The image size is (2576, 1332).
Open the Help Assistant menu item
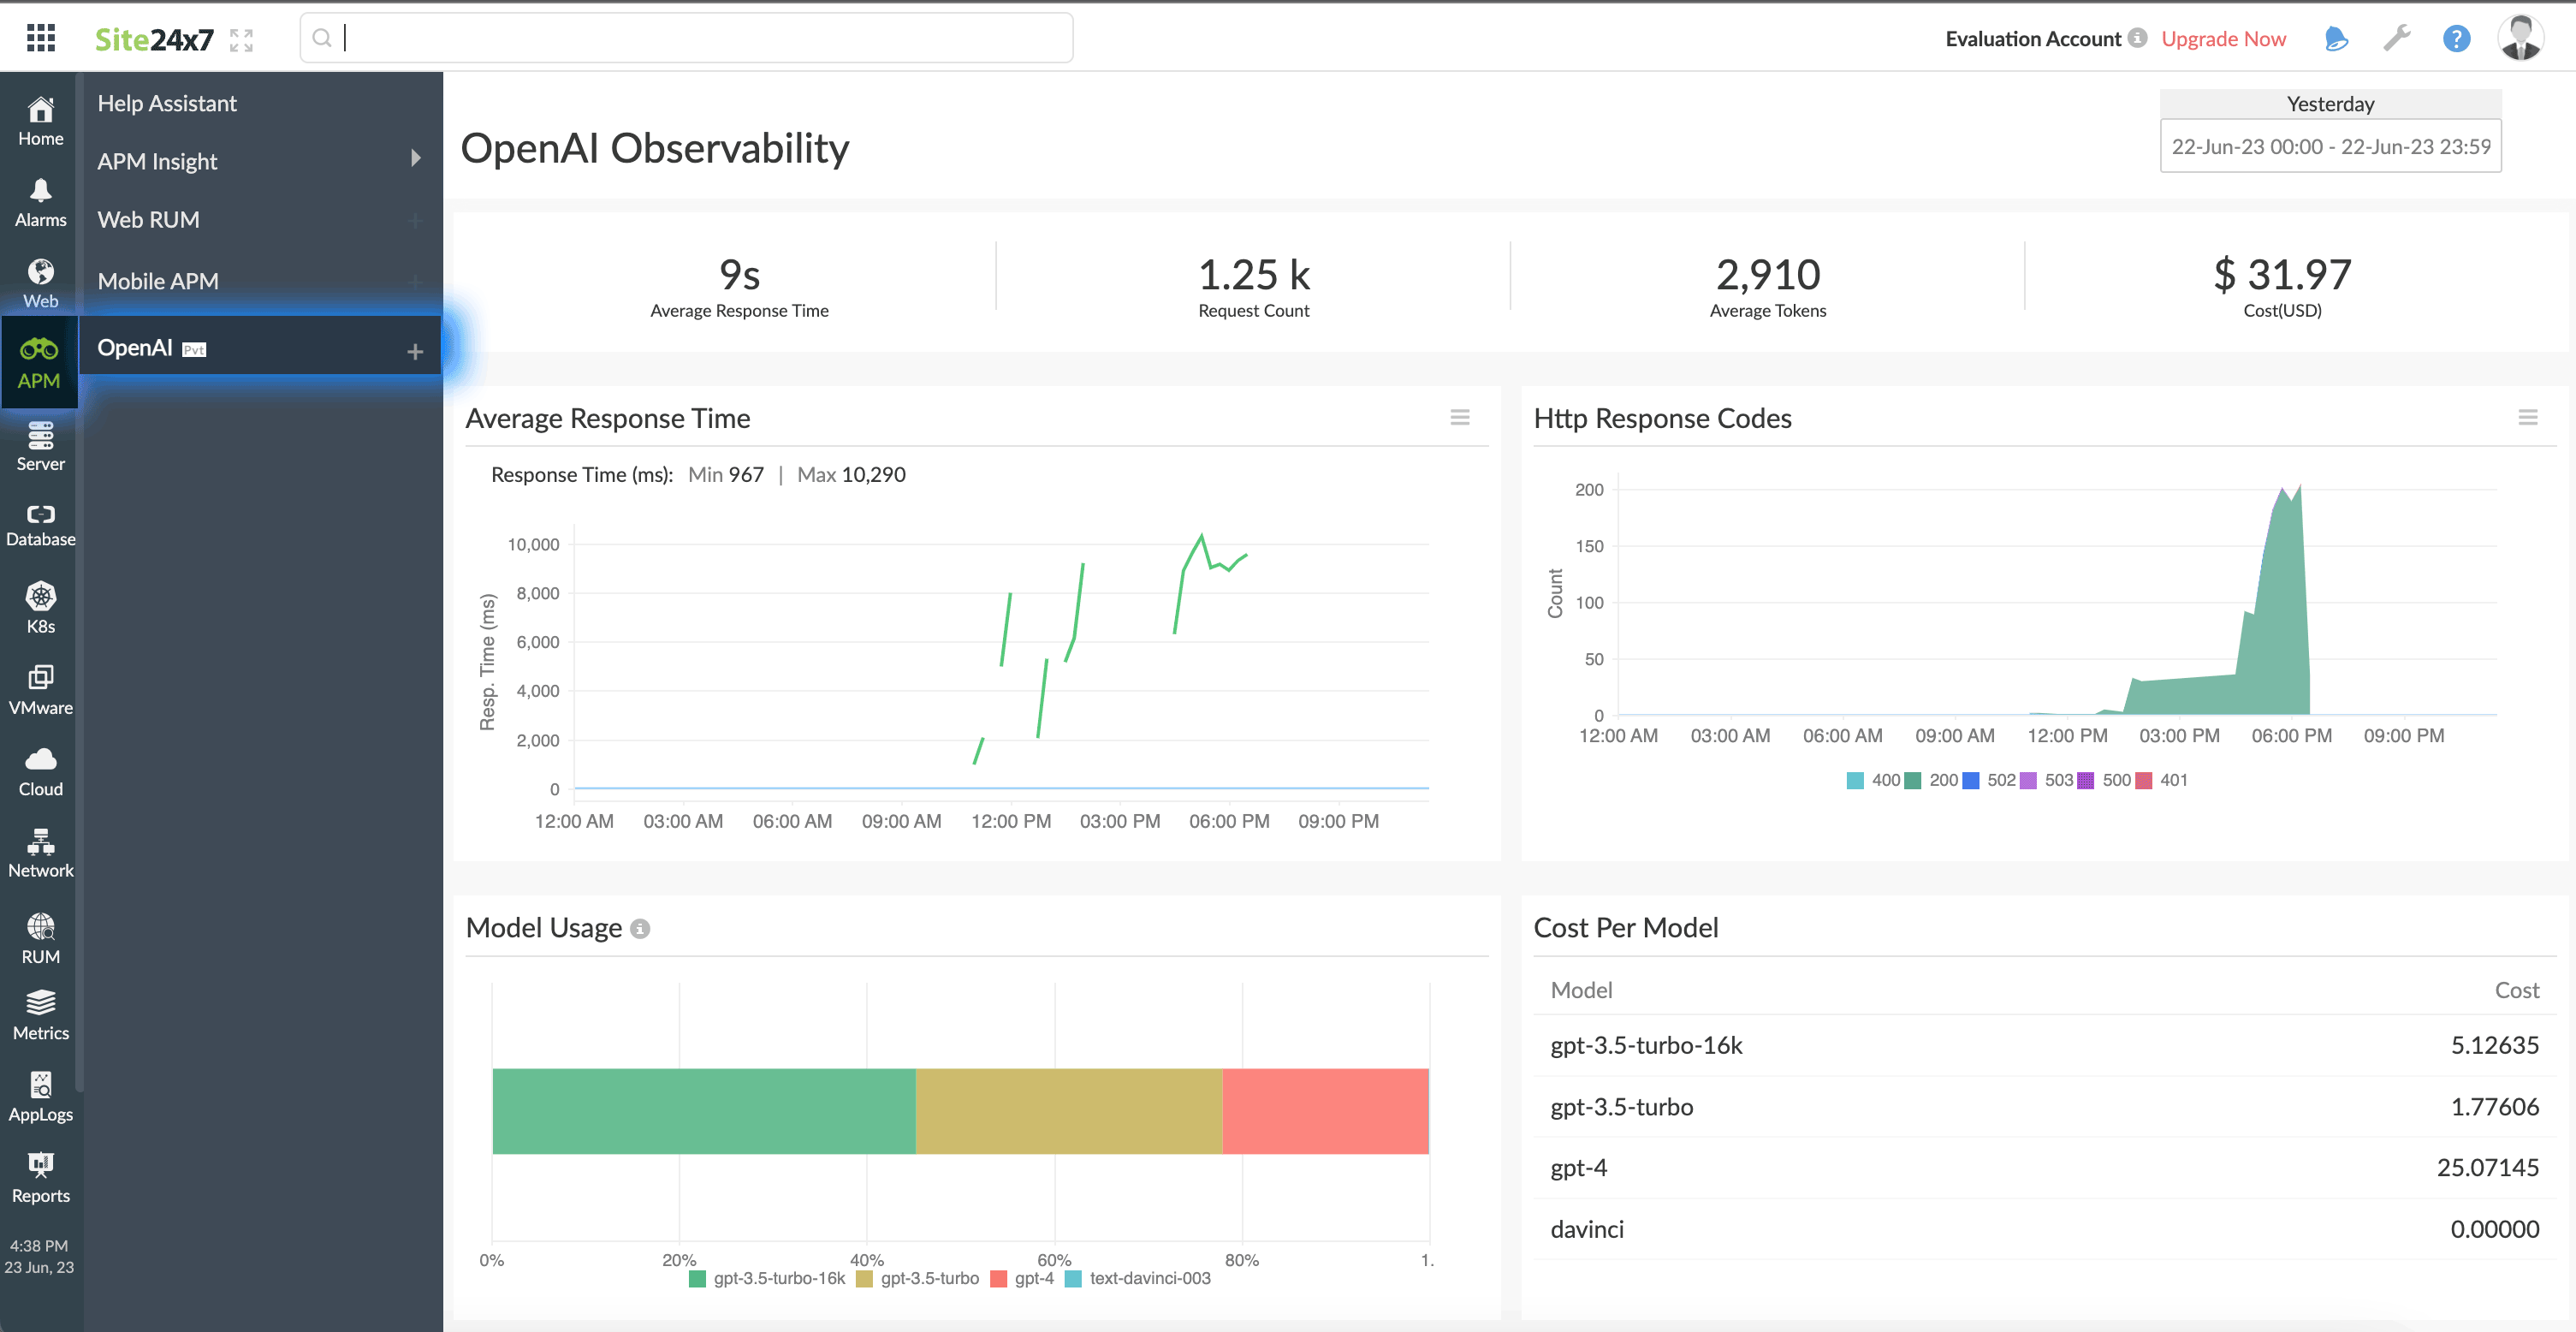(167, 103)
